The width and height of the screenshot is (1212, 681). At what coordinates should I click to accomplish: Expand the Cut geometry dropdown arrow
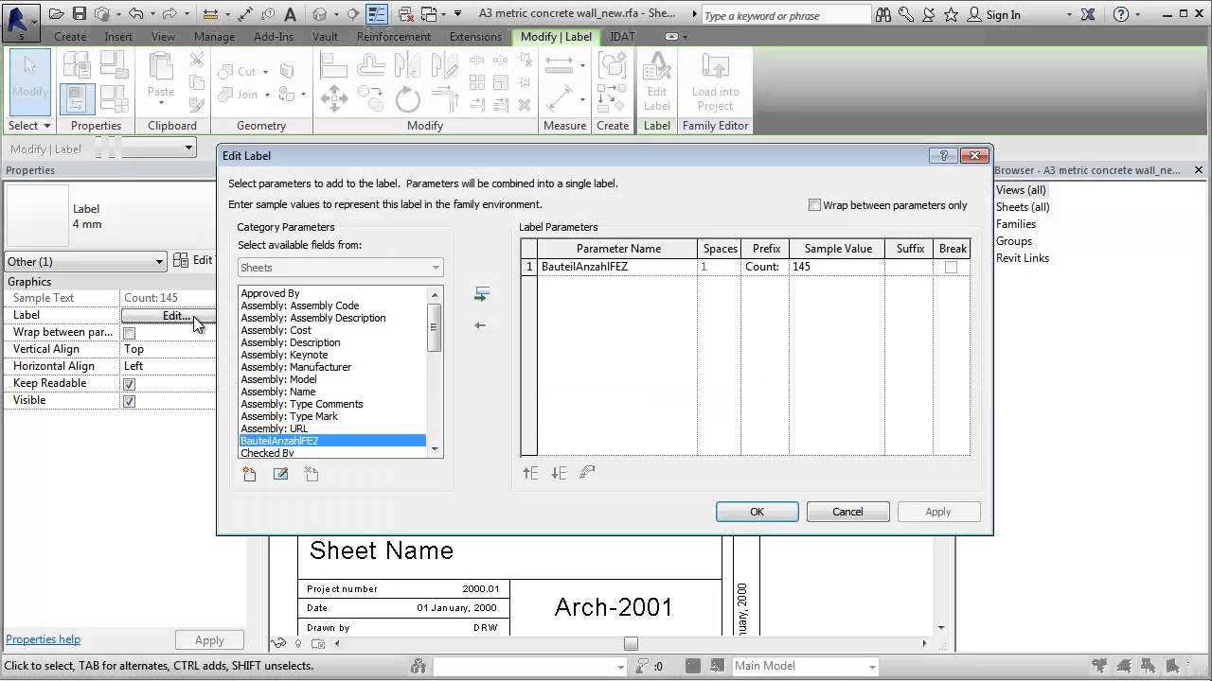click(x=265, y=72)
